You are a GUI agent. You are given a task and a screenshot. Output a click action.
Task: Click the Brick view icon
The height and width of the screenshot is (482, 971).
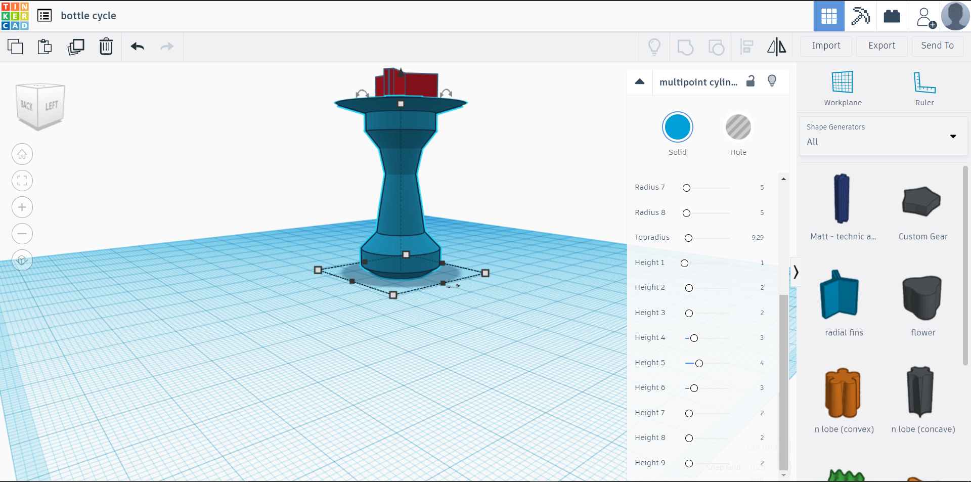892,16
